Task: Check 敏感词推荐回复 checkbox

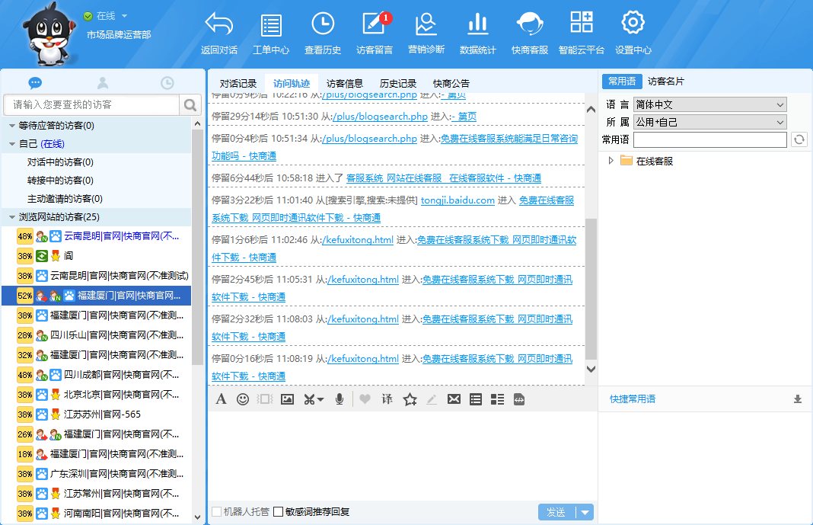Action: pyautogui.click(x=279, y=512)
